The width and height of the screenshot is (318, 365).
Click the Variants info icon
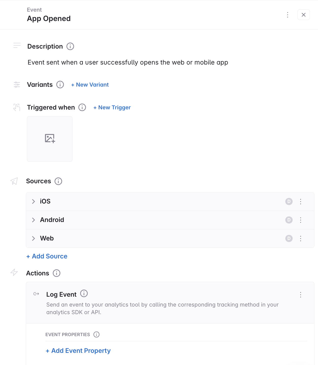click(60, 85)
